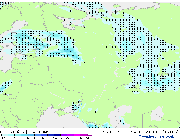Click the 'Precipitation [mm]' title text
Viewport: 180px width, 139px height.
(x=18, y=132)
